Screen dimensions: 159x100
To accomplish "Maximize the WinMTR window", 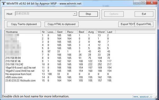I will (143, 3).
